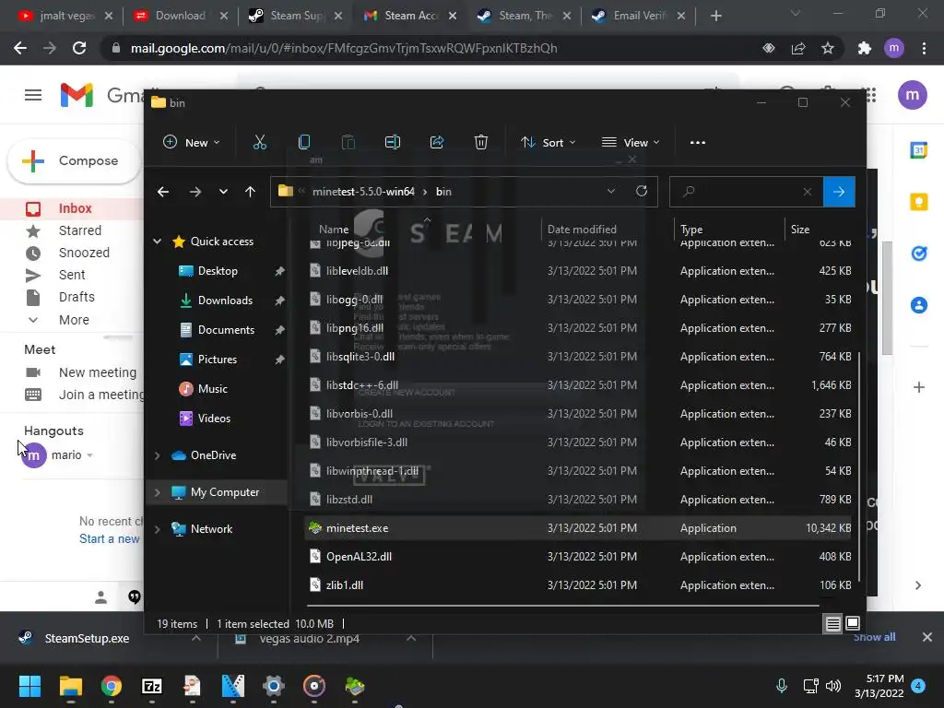Expand Network in navigation pane
This screenshot has width=944, height=708.
click(157, 529)
